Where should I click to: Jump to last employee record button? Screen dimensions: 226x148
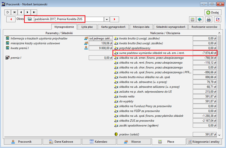[x=34, y=12]
